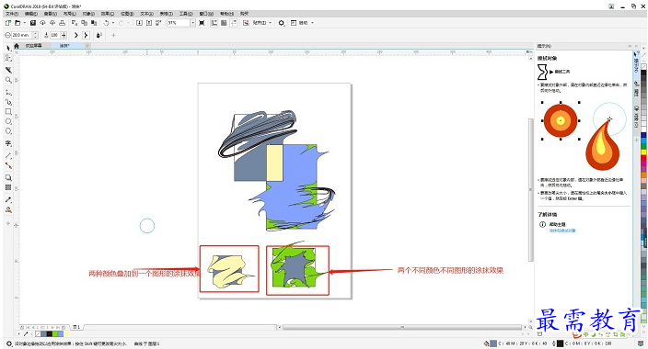Click the green swatch in document palette
Viewport: 648px width, 349px height.
tap(55, 333)
